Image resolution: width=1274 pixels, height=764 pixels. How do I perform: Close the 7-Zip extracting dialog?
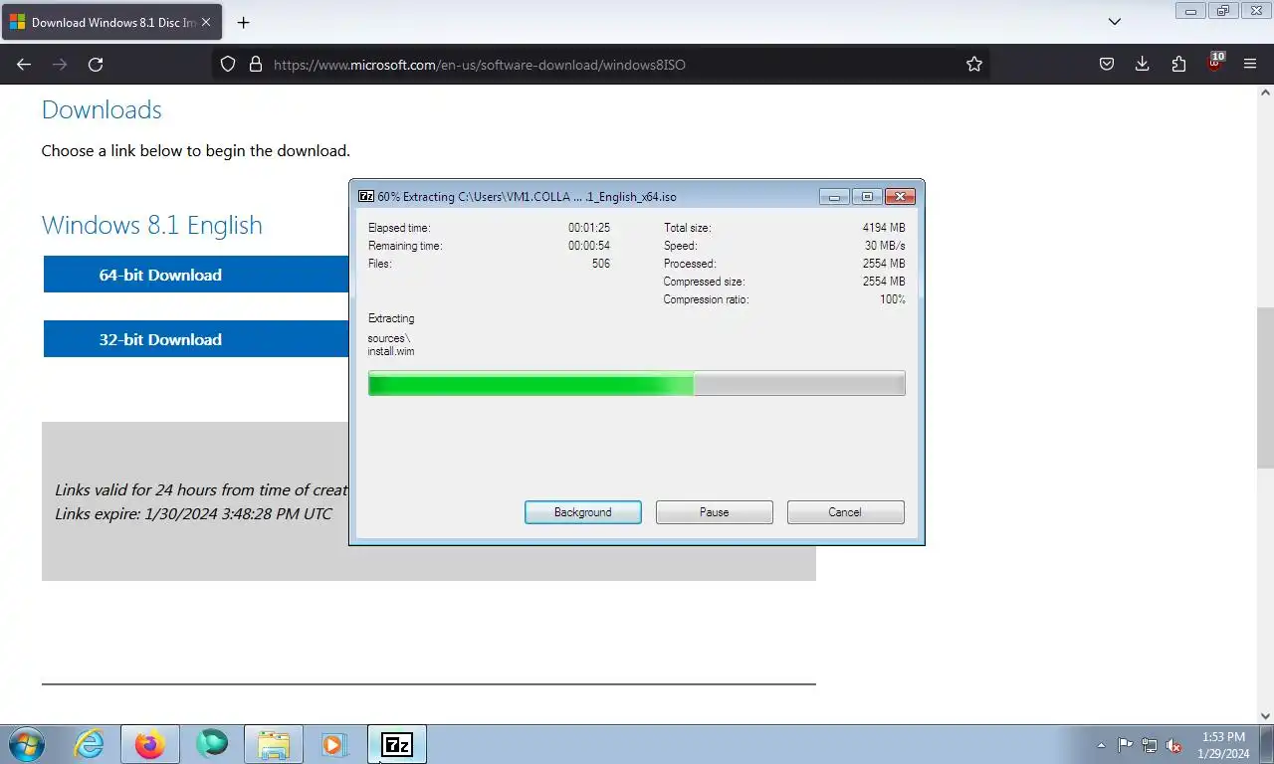click(x=900, y=197)
